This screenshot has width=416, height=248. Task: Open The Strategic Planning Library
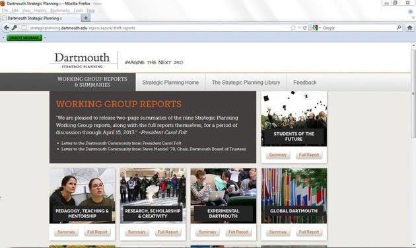click(x=246, y=83)
